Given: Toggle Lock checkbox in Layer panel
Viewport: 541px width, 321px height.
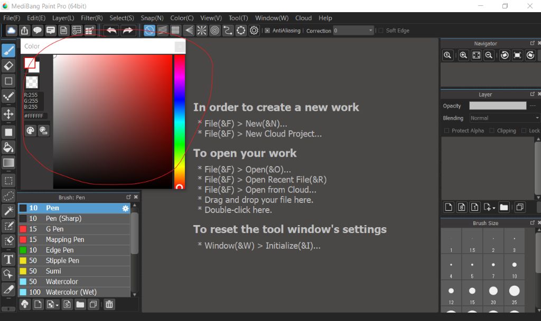Looking at the screenshot, I should (524, 131).
